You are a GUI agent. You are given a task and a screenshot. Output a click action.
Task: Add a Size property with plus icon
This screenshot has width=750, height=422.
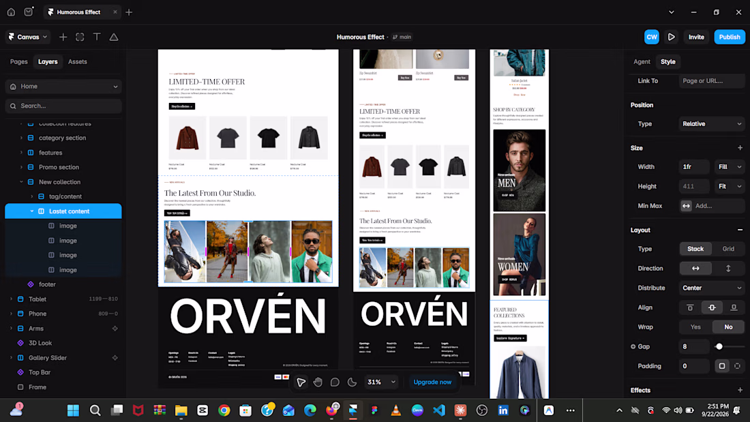click(740, 148)
